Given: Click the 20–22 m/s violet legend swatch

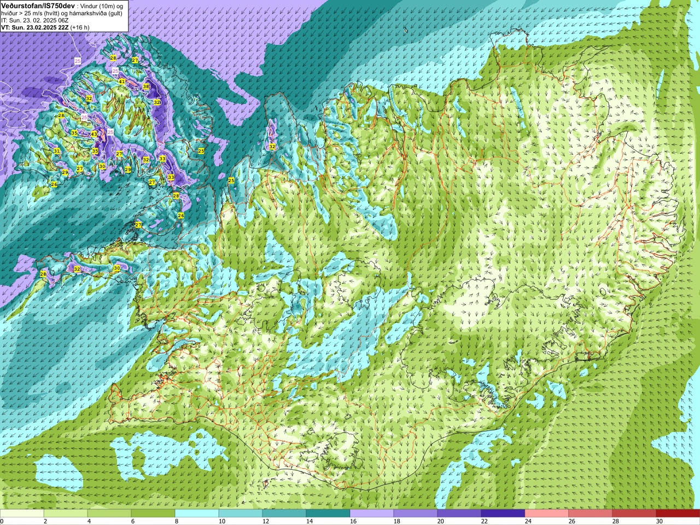Looking at the screenshot, I should click(x=459, y=514).
